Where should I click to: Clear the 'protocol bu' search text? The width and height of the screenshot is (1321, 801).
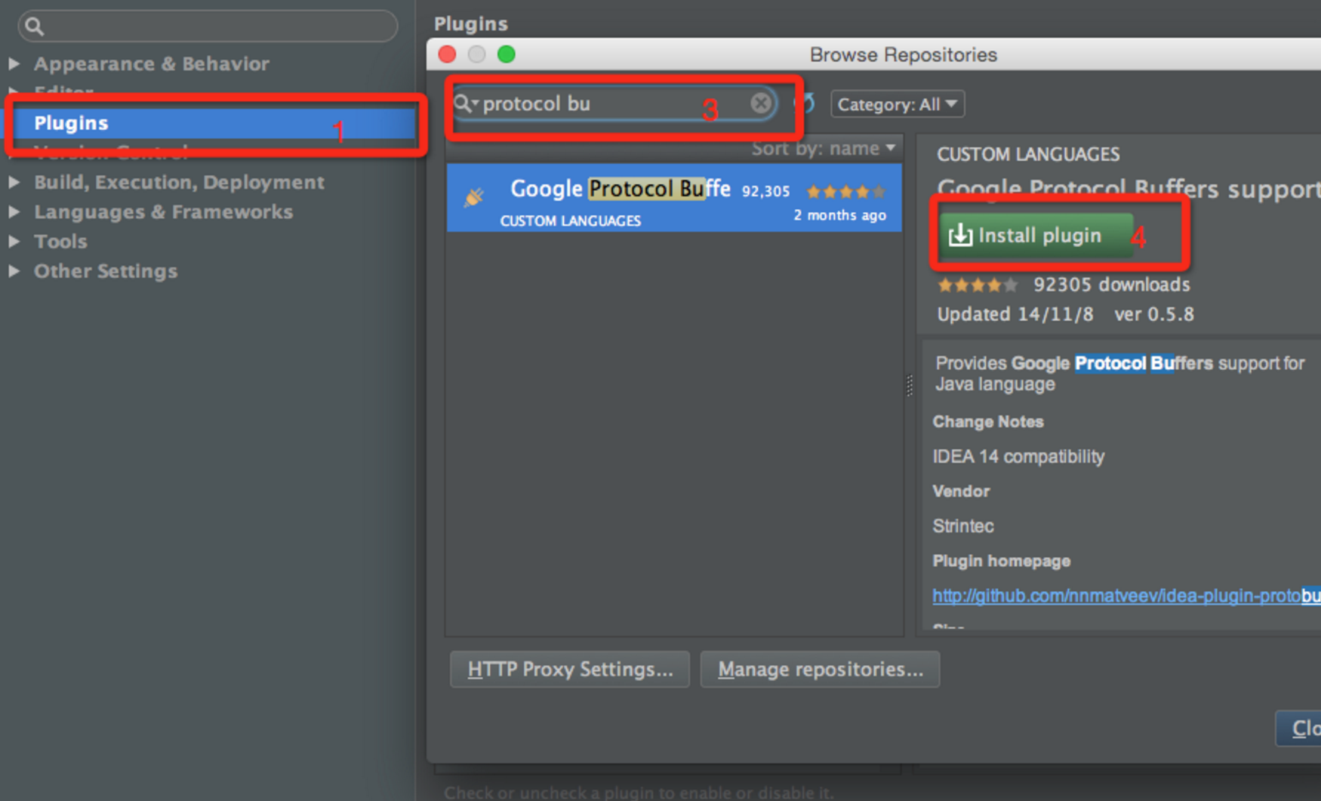coord(761,103)
